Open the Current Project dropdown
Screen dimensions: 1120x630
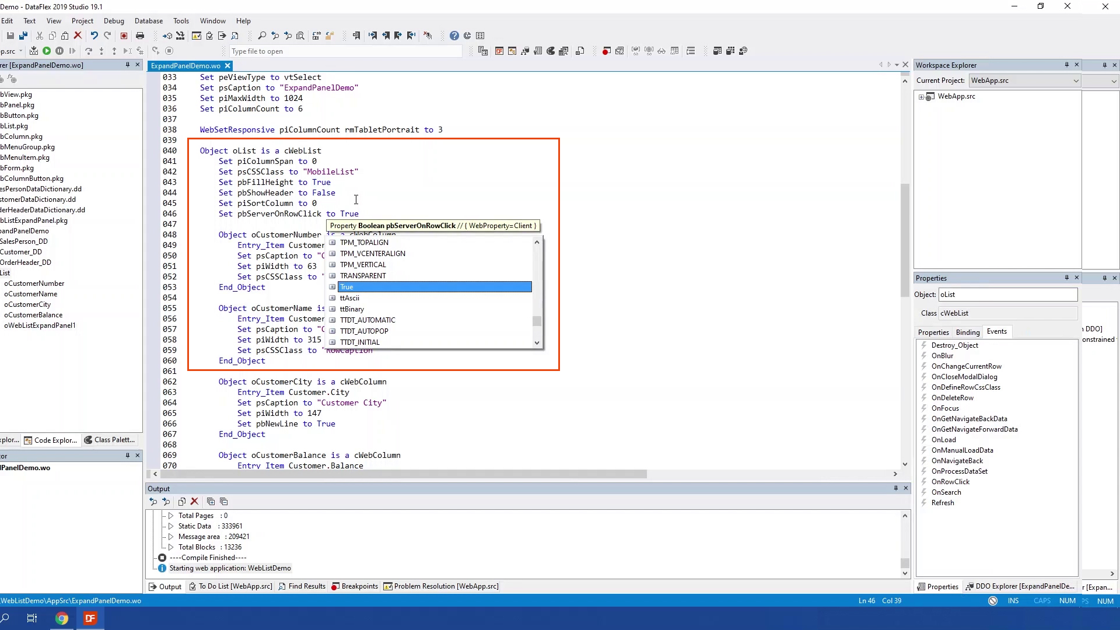coord(1076,80)
